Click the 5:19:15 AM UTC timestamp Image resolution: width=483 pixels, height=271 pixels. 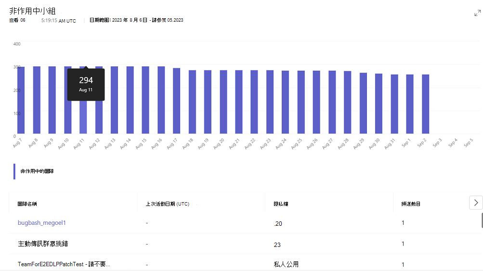pyautogui.click(x=59, y=21)
